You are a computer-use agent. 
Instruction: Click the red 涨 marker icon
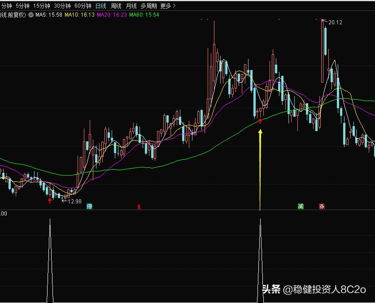pos(322,206)
